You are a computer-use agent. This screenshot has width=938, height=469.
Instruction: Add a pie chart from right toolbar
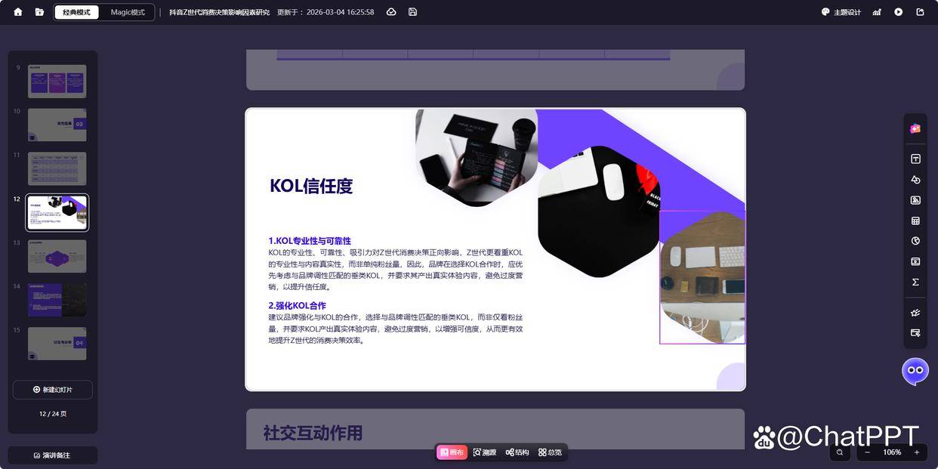coord(915,241)
